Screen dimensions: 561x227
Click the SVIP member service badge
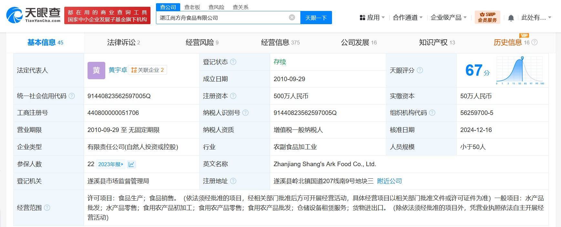point(487,17)
